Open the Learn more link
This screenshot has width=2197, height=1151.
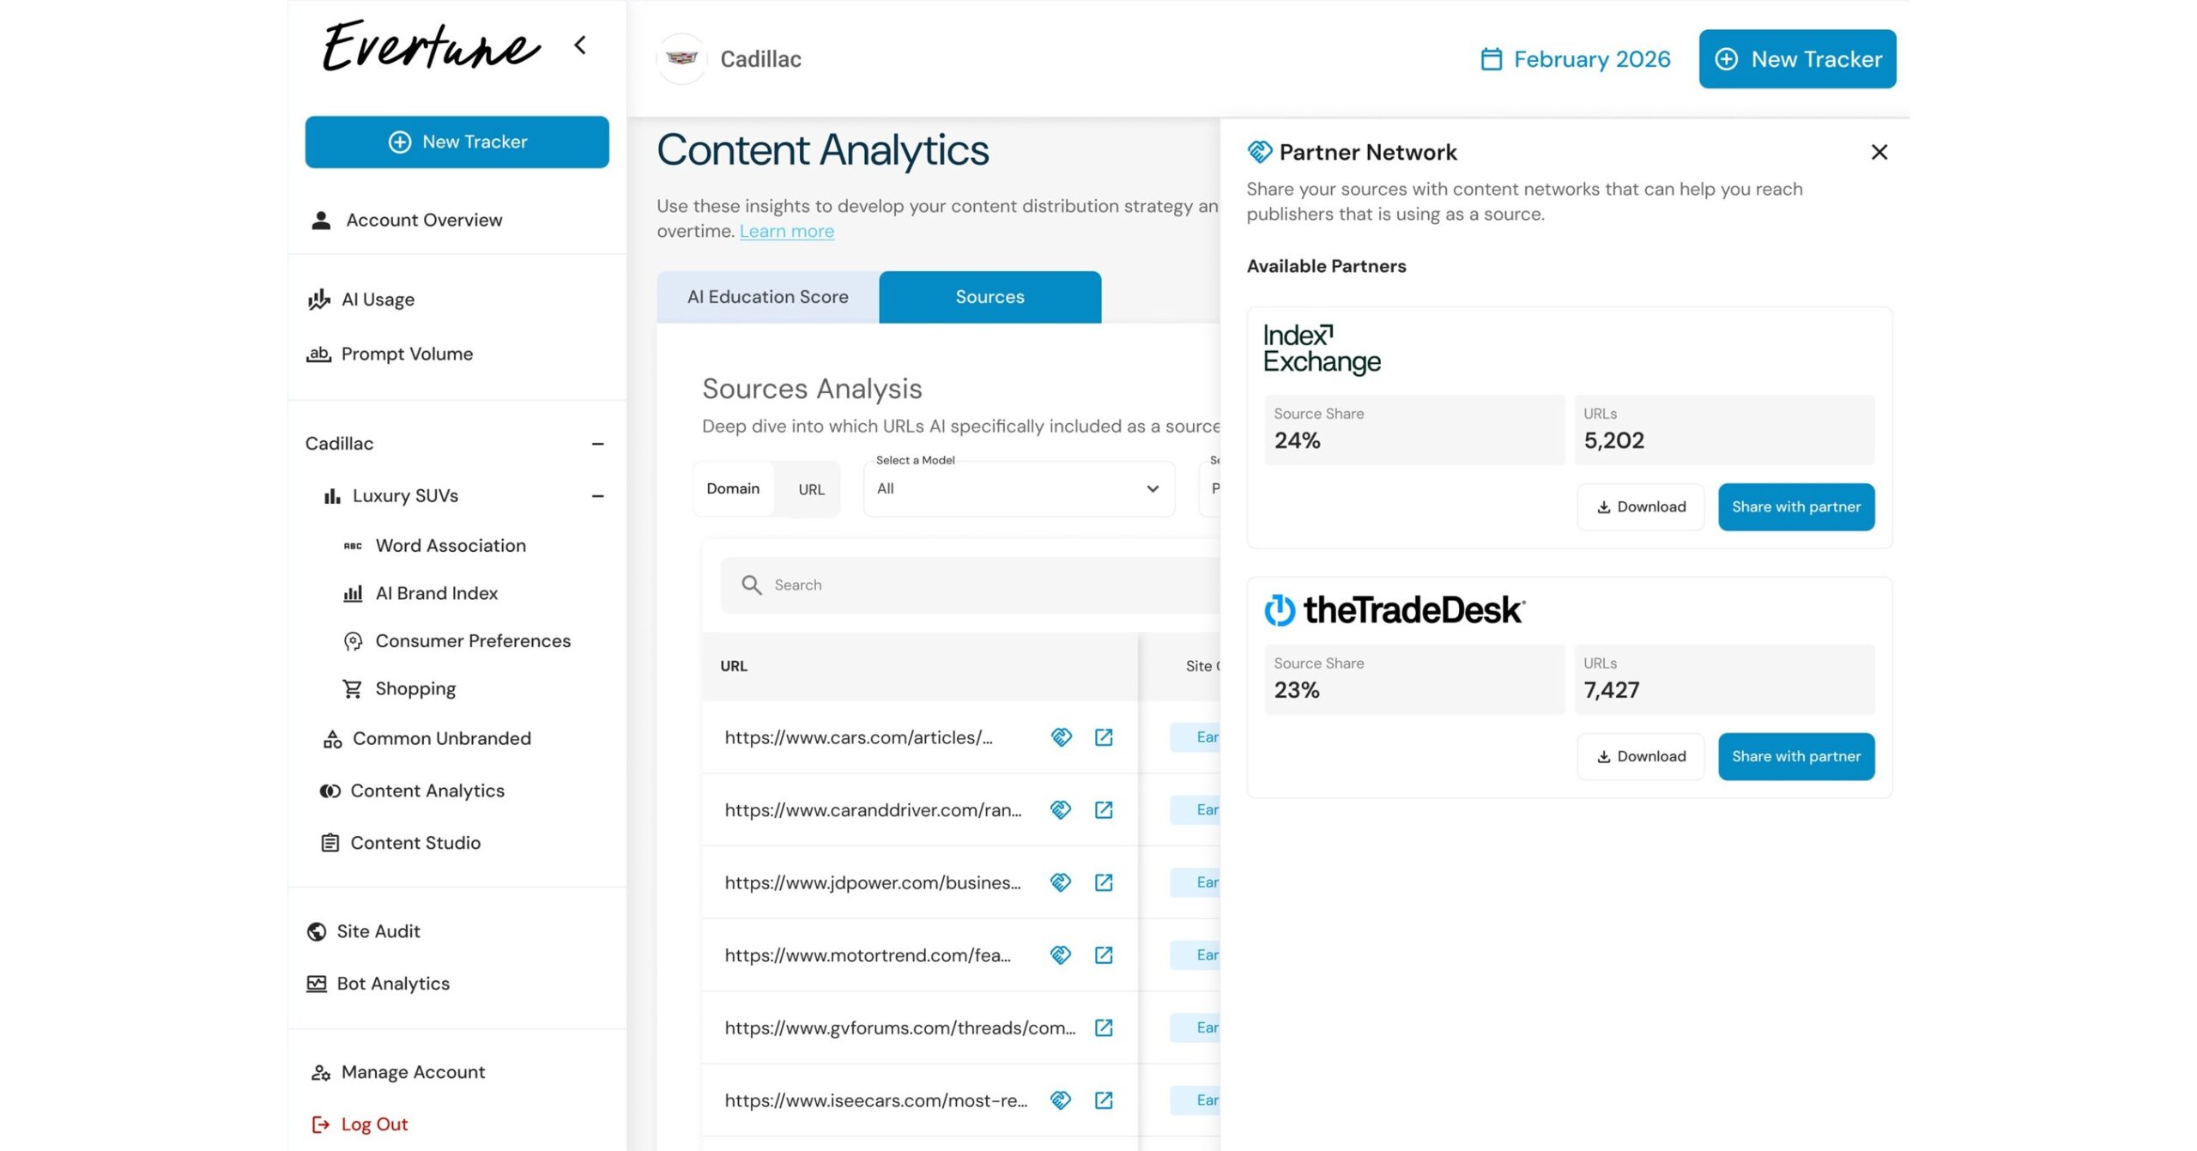(785, 230)
